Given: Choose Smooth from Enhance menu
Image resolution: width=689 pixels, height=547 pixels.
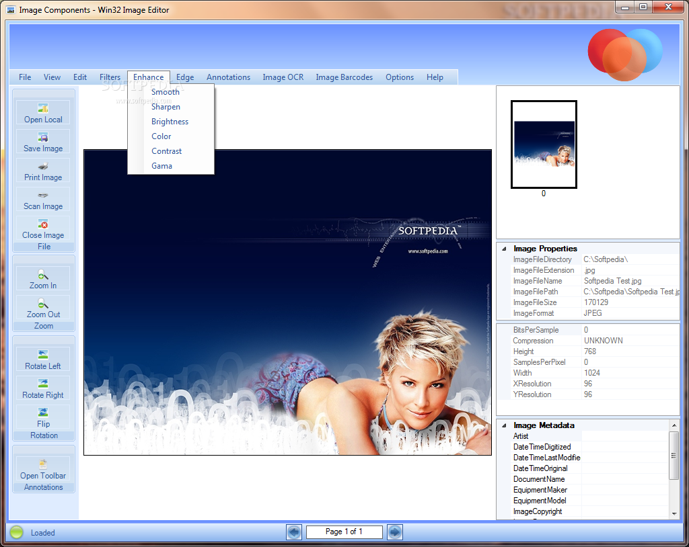Looking at the screenshot, I should (170, 92).
